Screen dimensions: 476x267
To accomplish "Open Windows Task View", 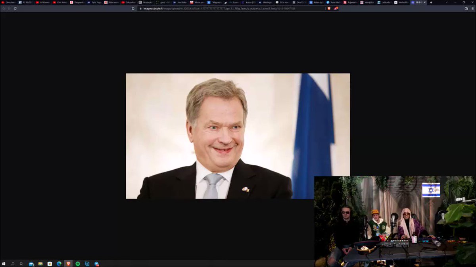I will pos(21,263).
